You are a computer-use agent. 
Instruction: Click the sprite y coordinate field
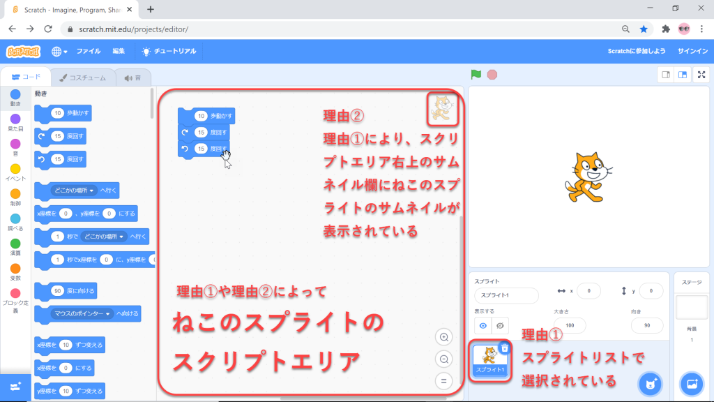pos(651,291)
